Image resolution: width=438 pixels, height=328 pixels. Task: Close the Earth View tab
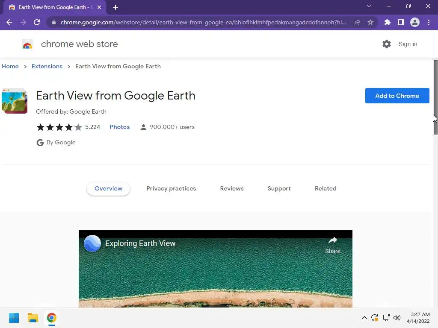click(x=99, y=7)
